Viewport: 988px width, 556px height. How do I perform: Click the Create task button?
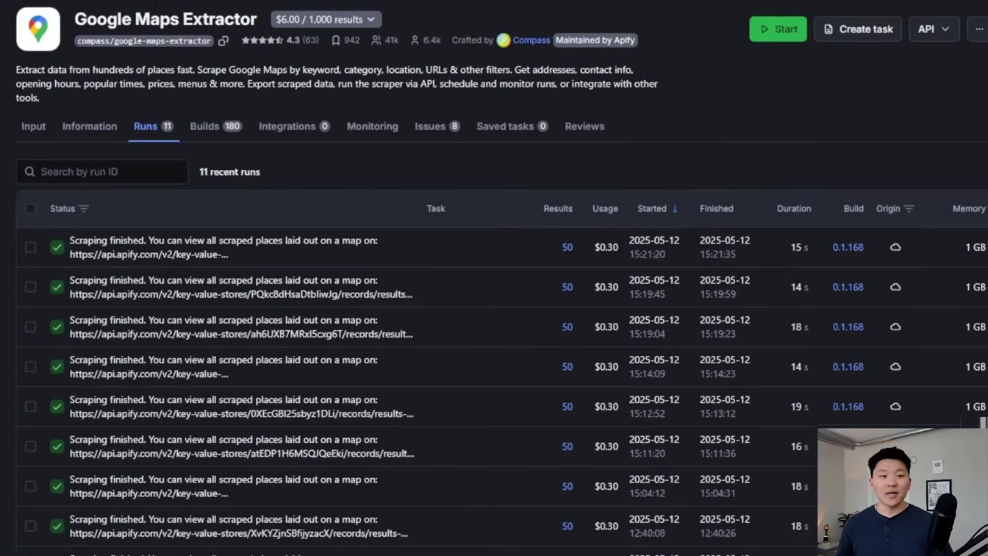point(858,29)
